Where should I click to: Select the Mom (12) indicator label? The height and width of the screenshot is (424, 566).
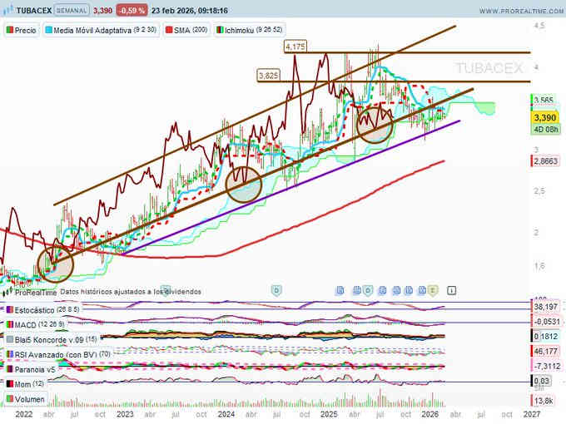[28, 384]
